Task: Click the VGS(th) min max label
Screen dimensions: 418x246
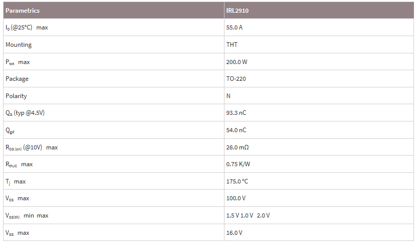Action: click(x=27, y=216)
